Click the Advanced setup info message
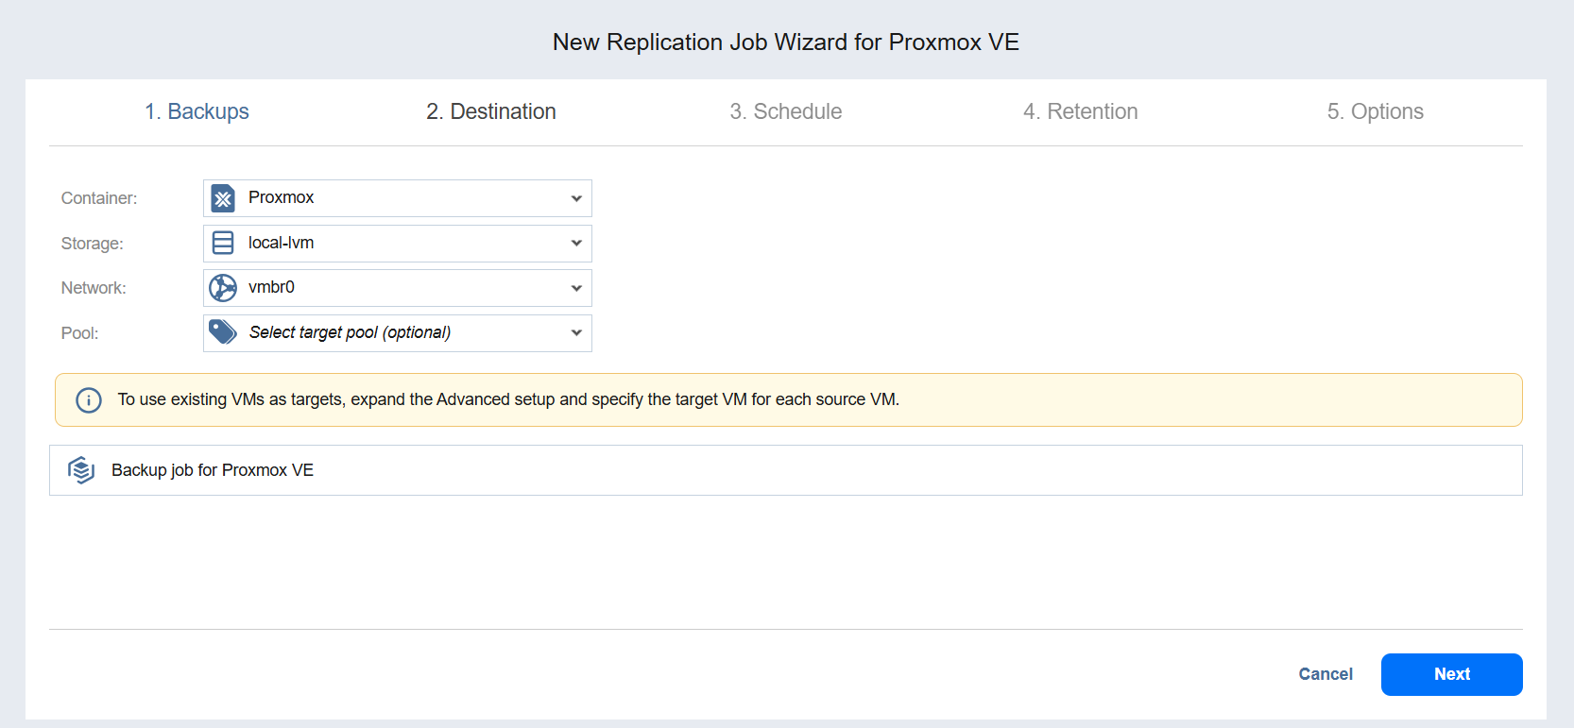Viewport: 1574px width, 728px height. point(508,399)
